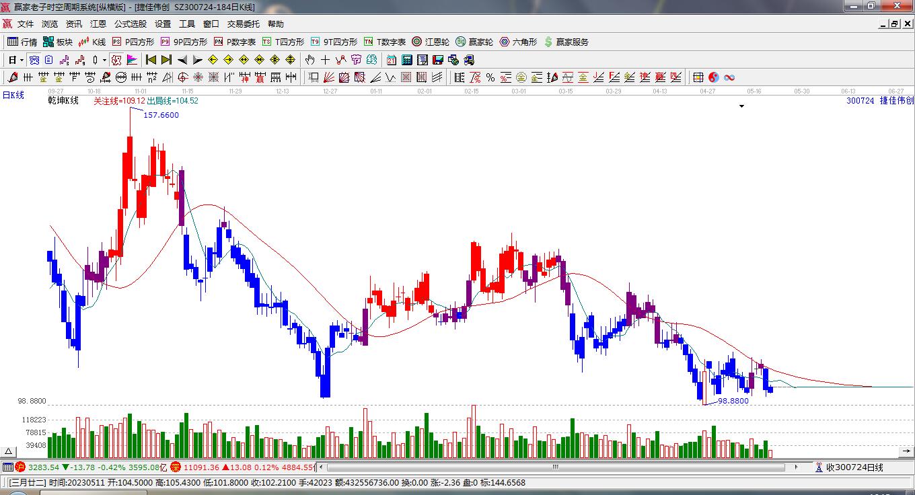Click the 乾坤K线 label on chart
The image size is (915, 495).
click(65, 101)
